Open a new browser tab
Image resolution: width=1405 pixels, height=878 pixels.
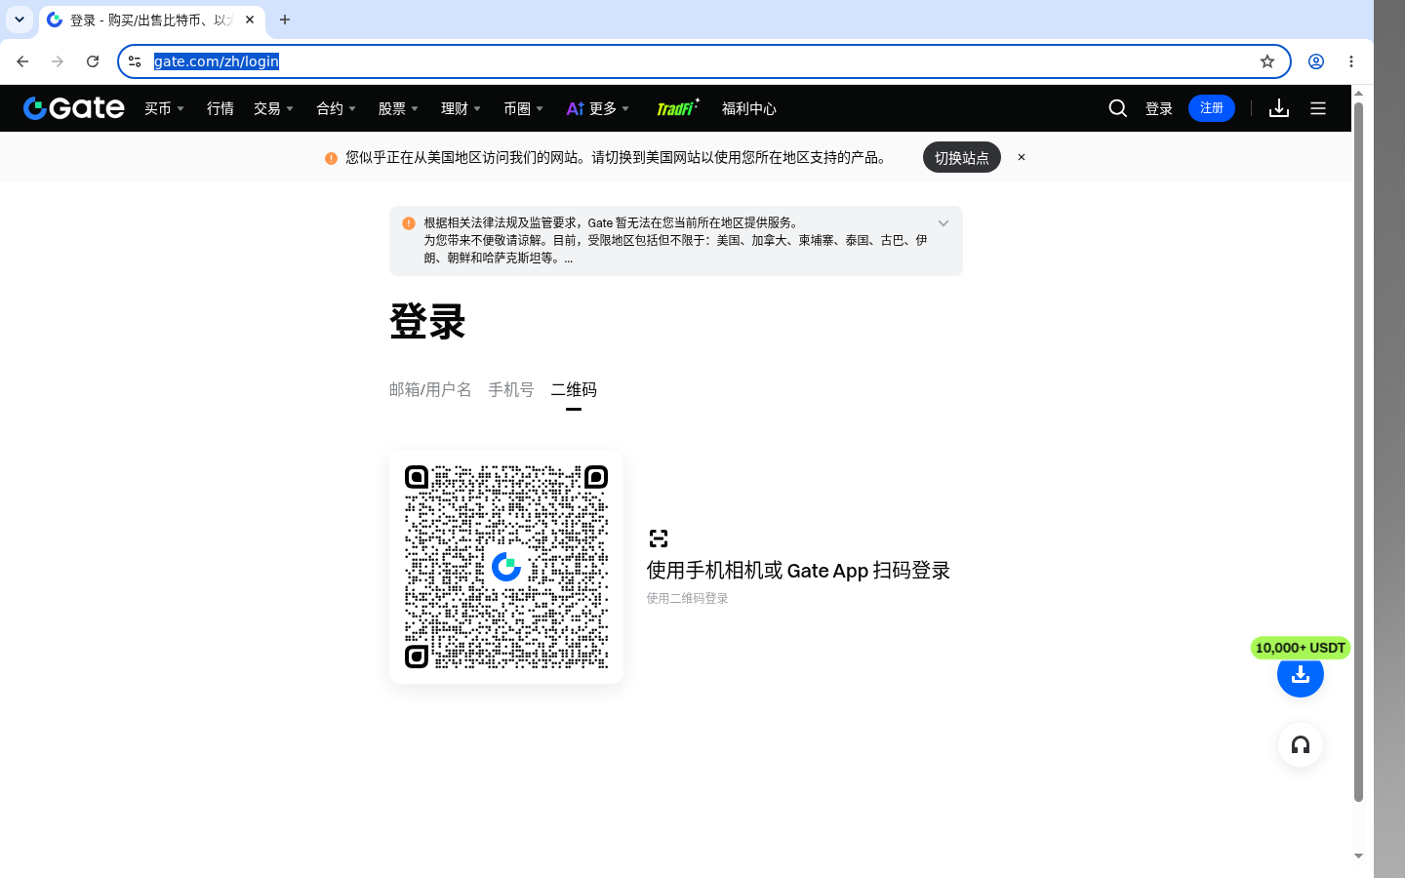285,20
